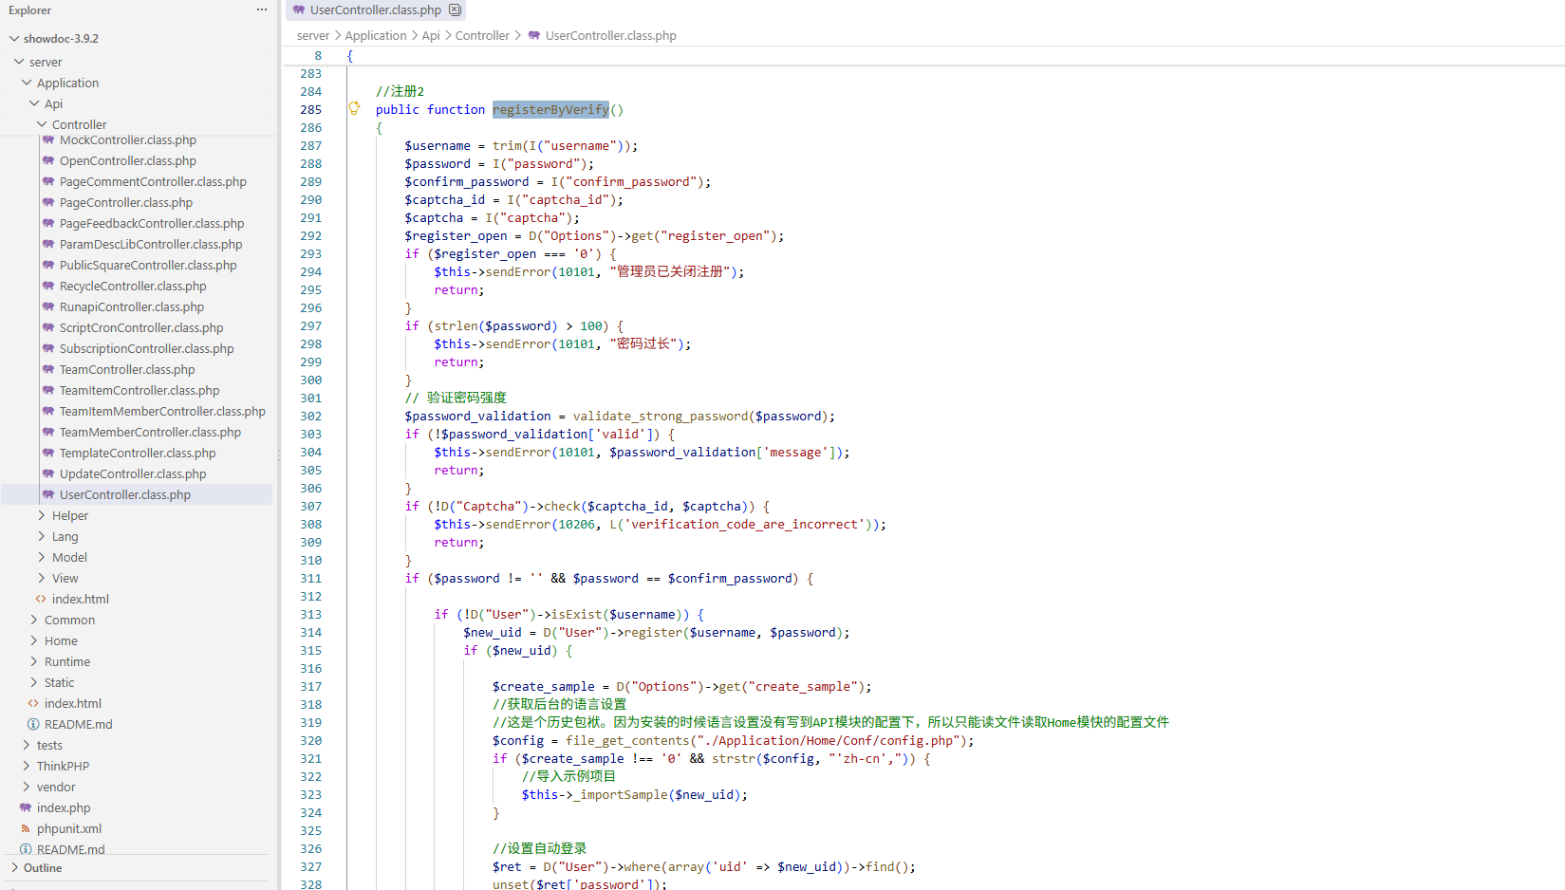Click PHP icon of OpenController.class.php
The height and width of the screenshot is (890, 1565).
[x=48, y=160]
